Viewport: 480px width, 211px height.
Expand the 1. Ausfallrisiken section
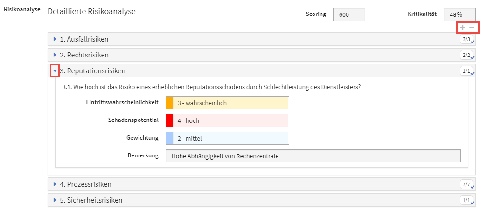(x=55, y=39)
